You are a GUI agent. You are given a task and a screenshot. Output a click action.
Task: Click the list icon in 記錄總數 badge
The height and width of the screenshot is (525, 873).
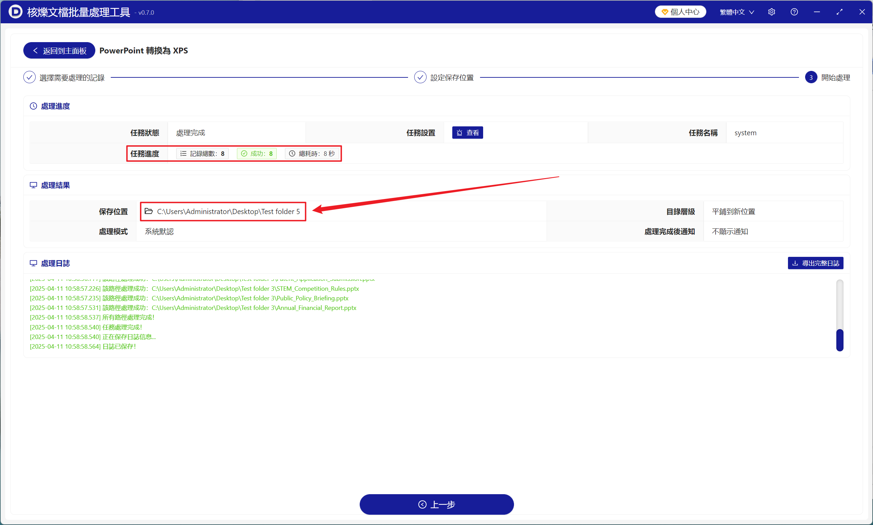coord(183,153)
